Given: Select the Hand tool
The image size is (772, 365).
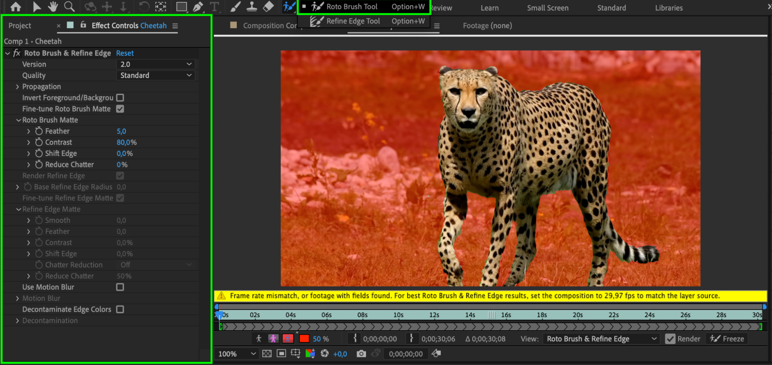Looking at the screenshot, I should pyautogui.click(x=53, y=7).
